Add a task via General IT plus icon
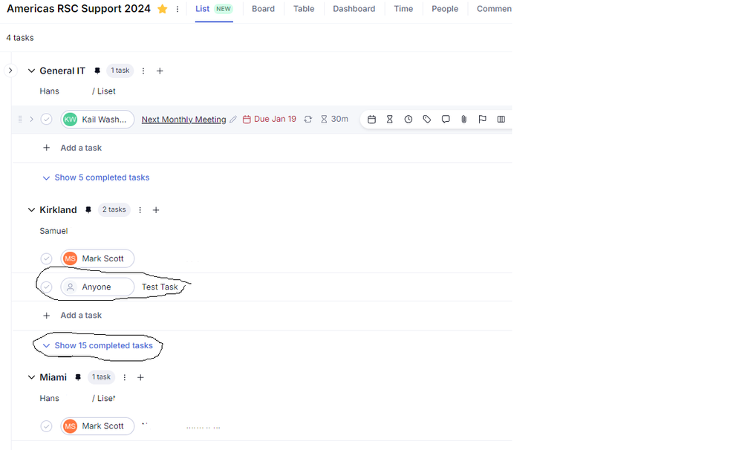The width and height of the screenshot is (742, 450). (160, 71)
